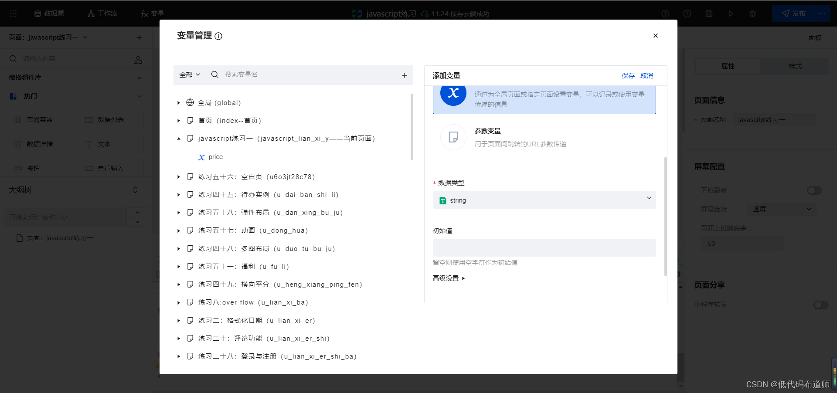Collapse the javascript练习一 current page node

(179, 139)
